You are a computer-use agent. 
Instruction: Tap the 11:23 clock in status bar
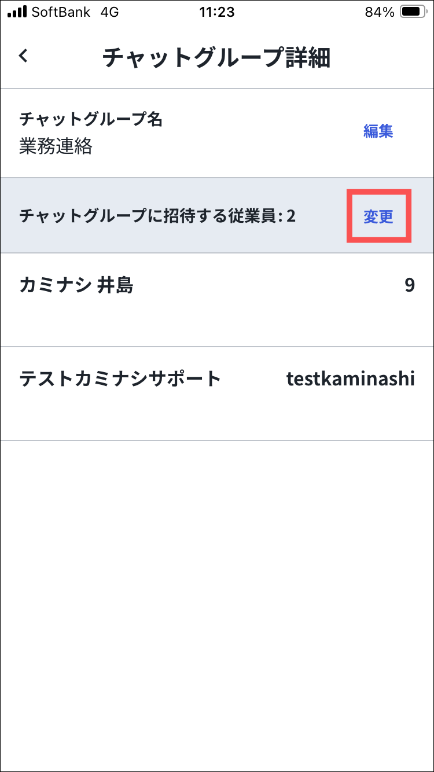(x=216, y=12)
